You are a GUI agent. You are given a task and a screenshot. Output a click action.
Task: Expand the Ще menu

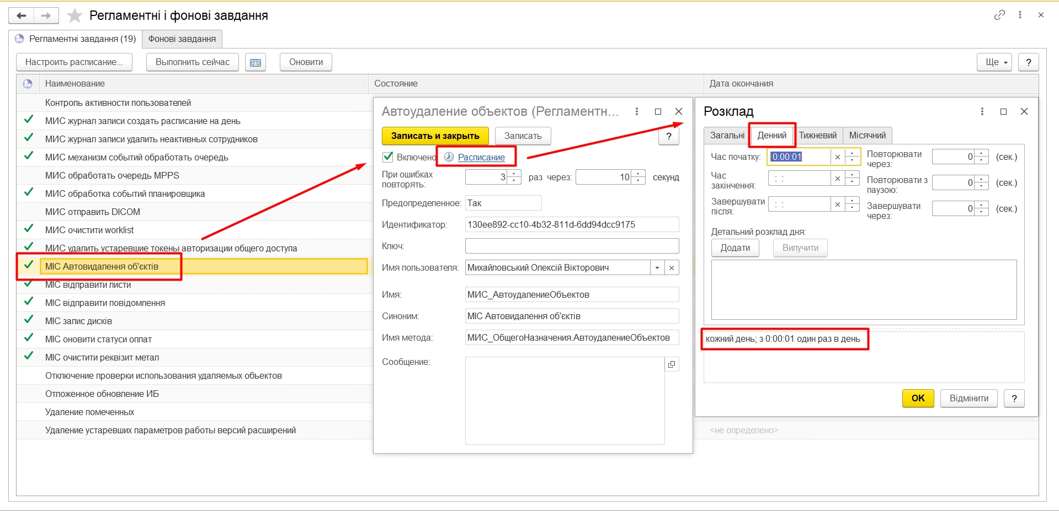996,62
